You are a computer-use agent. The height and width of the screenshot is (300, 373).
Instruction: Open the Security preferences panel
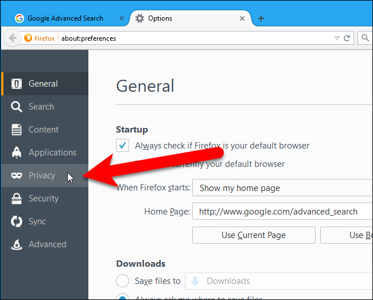tap(45, 198)
